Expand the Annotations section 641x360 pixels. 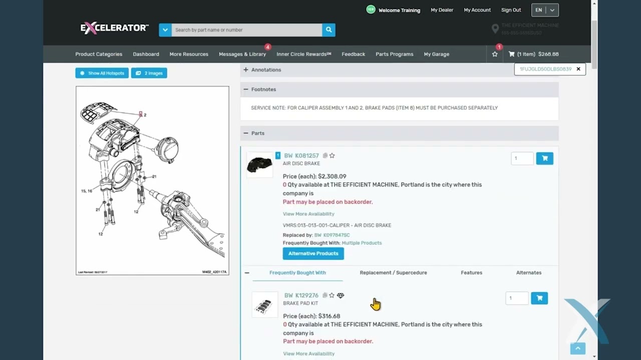click(246, 70)
